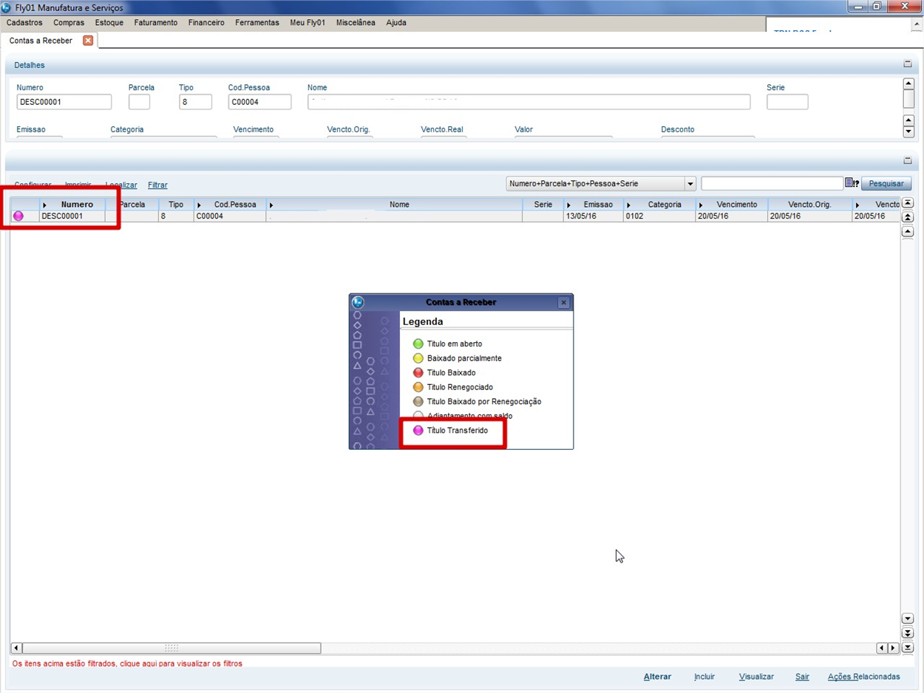Click the sort arrow of the Nome column

(271, 205)
